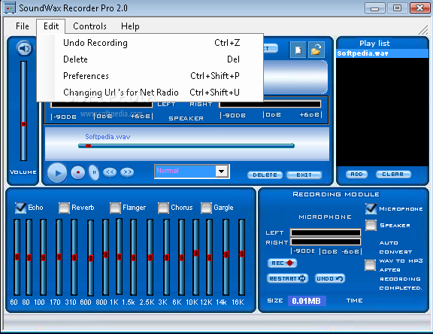Screen dimensions: 433x334
Task: Create a new file with document icon
Action: [298, 50]
